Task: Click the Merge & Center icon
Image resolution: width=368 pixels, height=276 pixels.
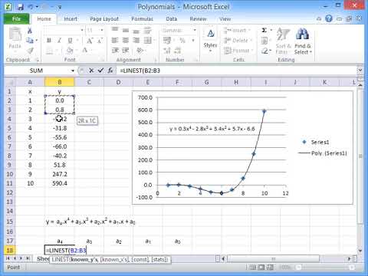Action: tap(148, 41)
